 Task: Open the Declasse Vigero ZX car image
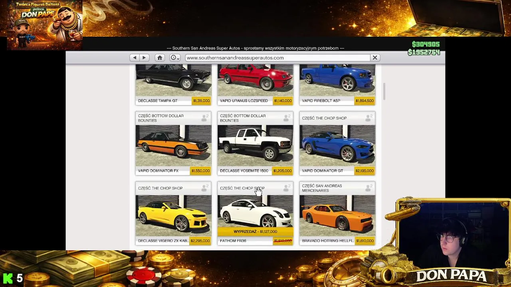pos(173,216)
